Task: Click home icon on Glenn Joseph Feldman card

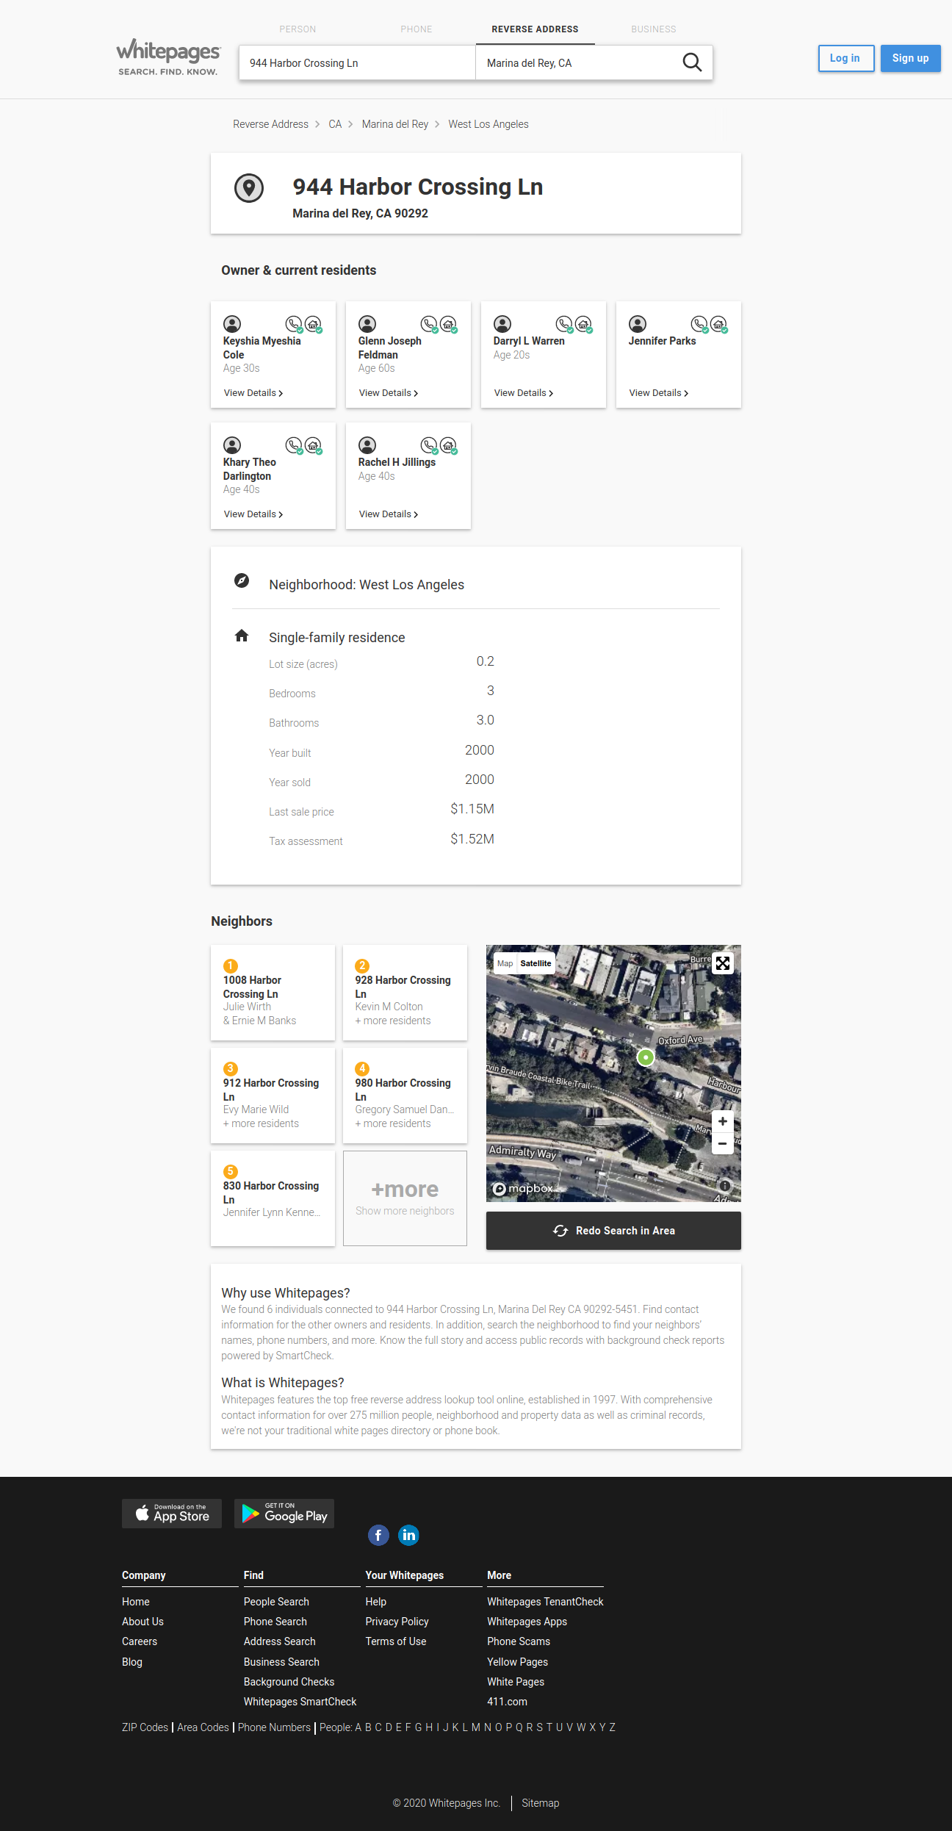Action: point(449,324)
